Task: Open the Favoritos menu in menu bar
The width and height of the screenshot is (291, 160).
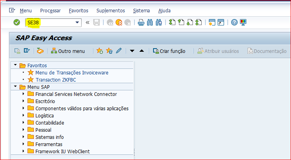Action: click(79, 11)
